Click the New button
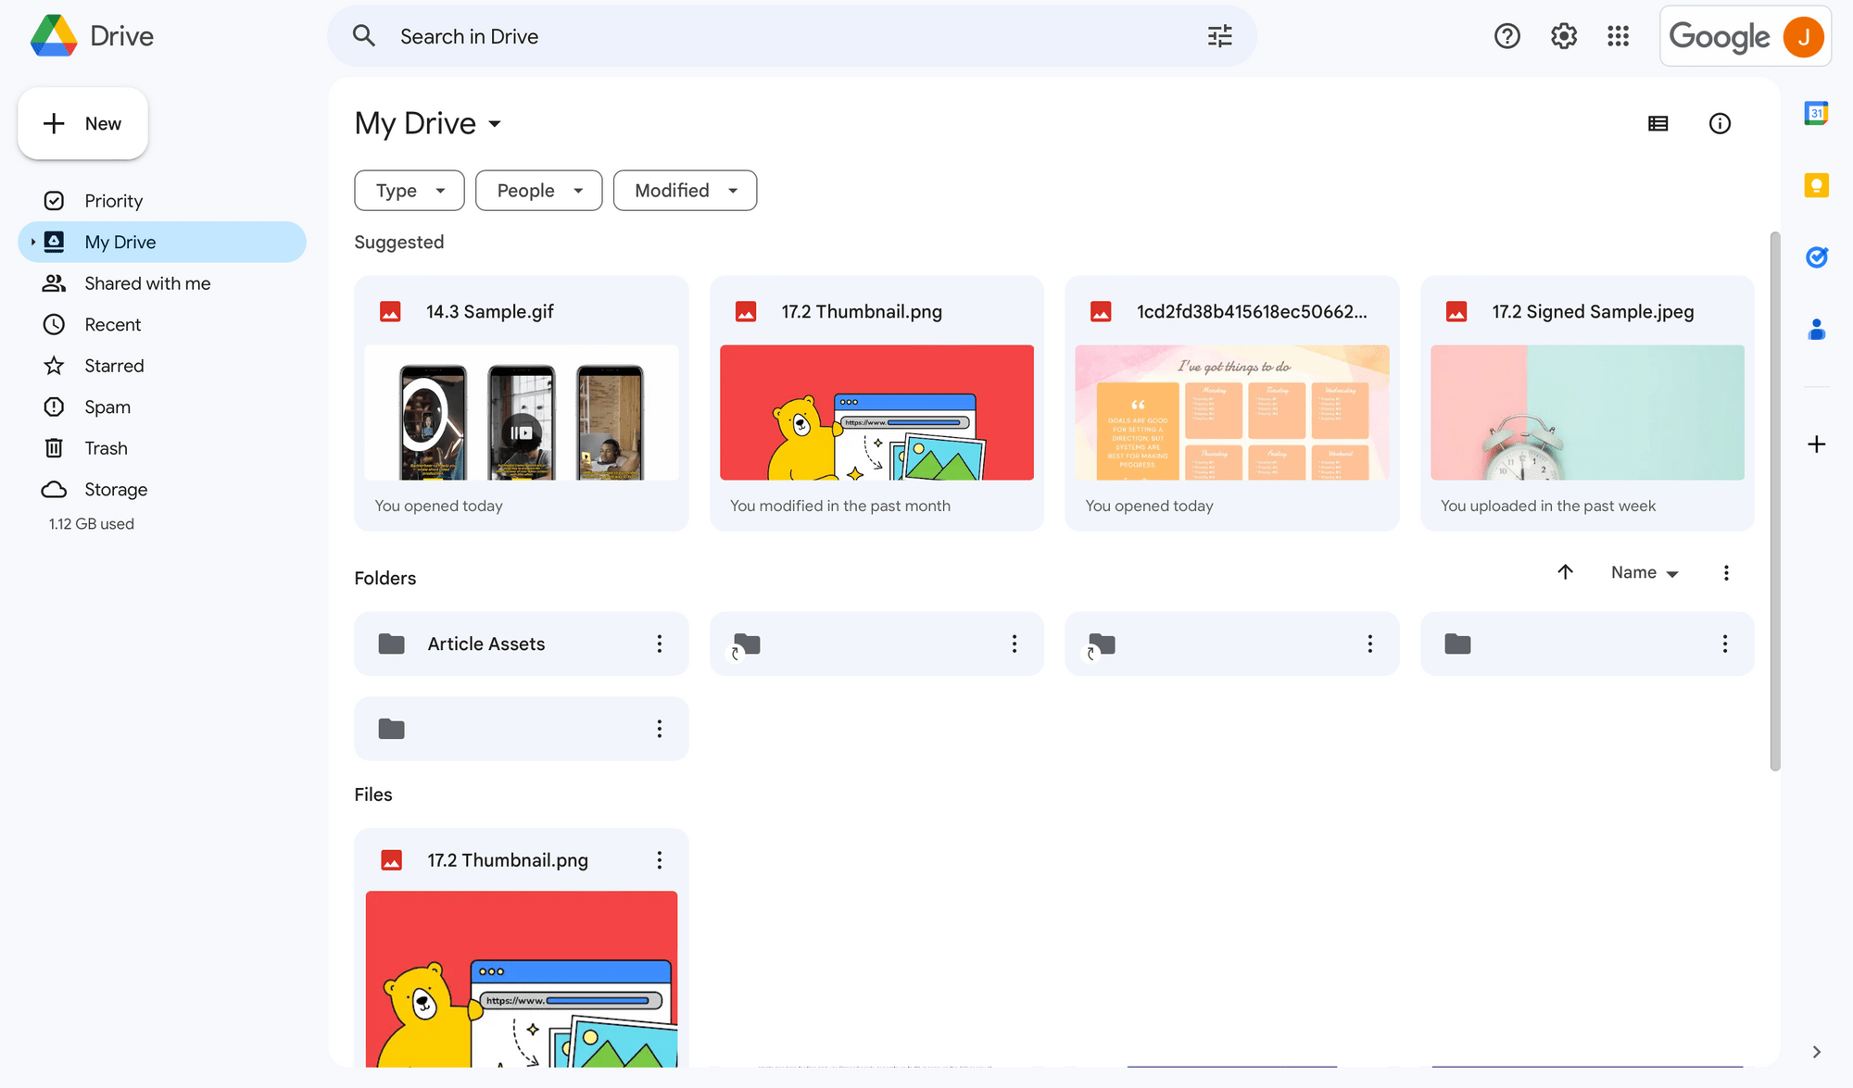Image resolution: width=1853 pixels, height=1088 pixels. [x=82, y=123]
